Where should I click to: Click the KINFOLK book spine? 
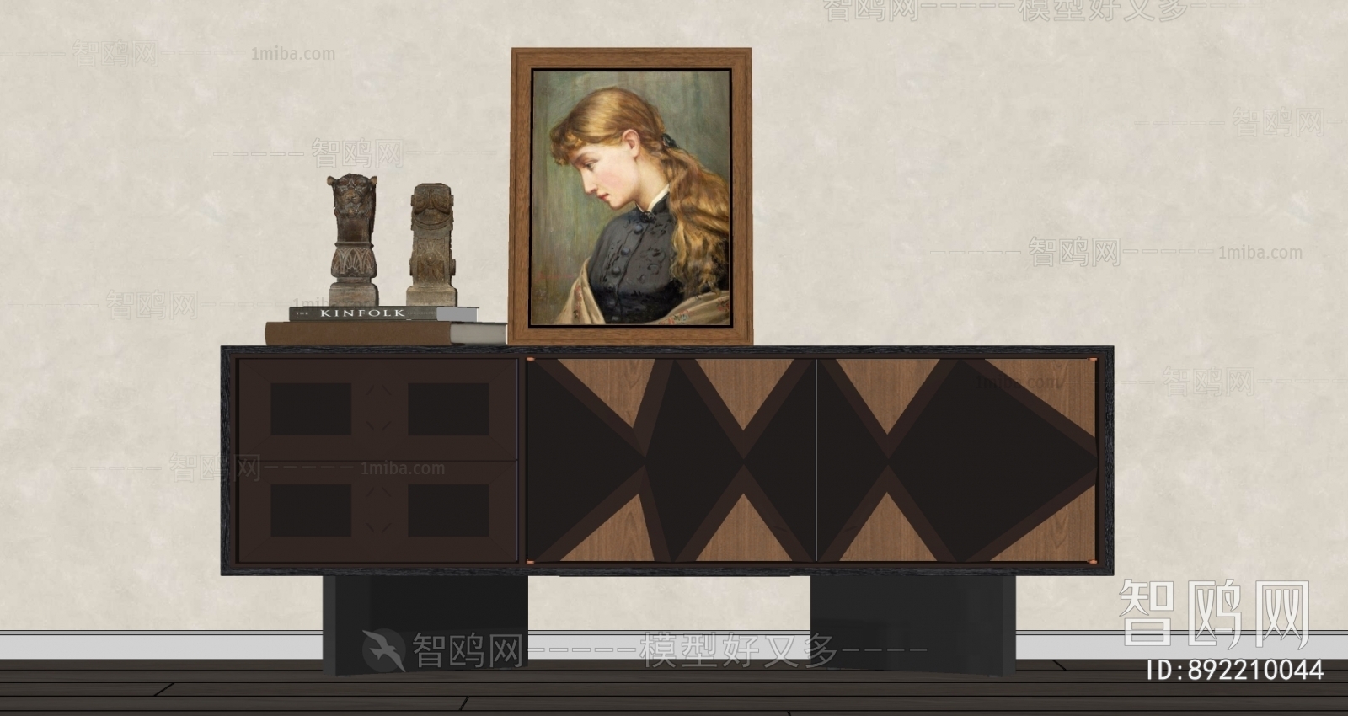tap(362, 313)
